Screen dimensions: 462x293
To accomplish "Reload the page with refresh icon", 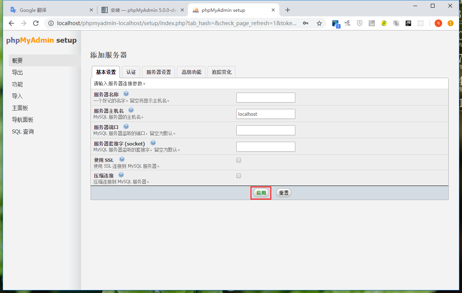I will (x=36, y=23).
